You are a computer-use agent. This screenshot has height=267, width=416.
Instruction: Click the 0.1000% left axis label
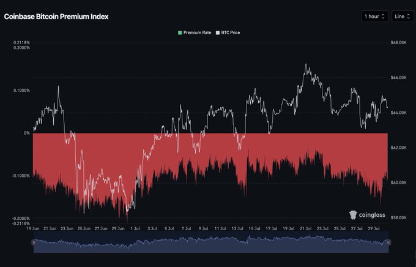22,91
